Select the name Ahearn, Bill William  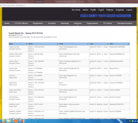(15, 90)
